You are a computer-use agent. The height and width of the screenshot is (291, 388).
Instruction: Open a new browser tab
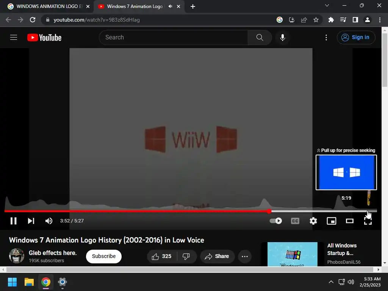pos(193,6)
